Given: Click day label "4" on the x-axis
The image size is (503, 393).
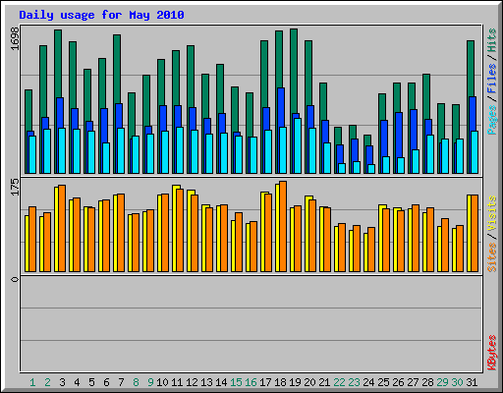Looking at the screenshot, I should pos(77,382).
